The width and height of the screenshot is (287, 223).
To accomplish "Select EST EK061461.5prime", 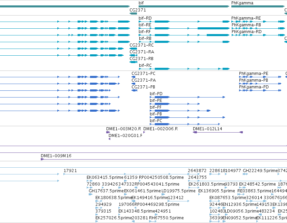I will (x=142, y=191).
